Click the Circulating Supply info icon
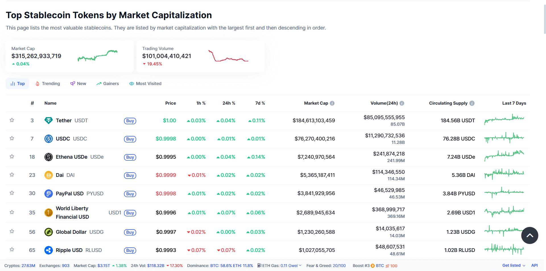Image resolution: width=546 pixels, height=271 pixels. pos(472,103)
